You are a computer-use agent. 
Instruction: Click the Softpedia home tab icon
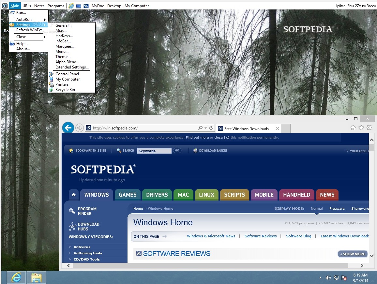74,195
